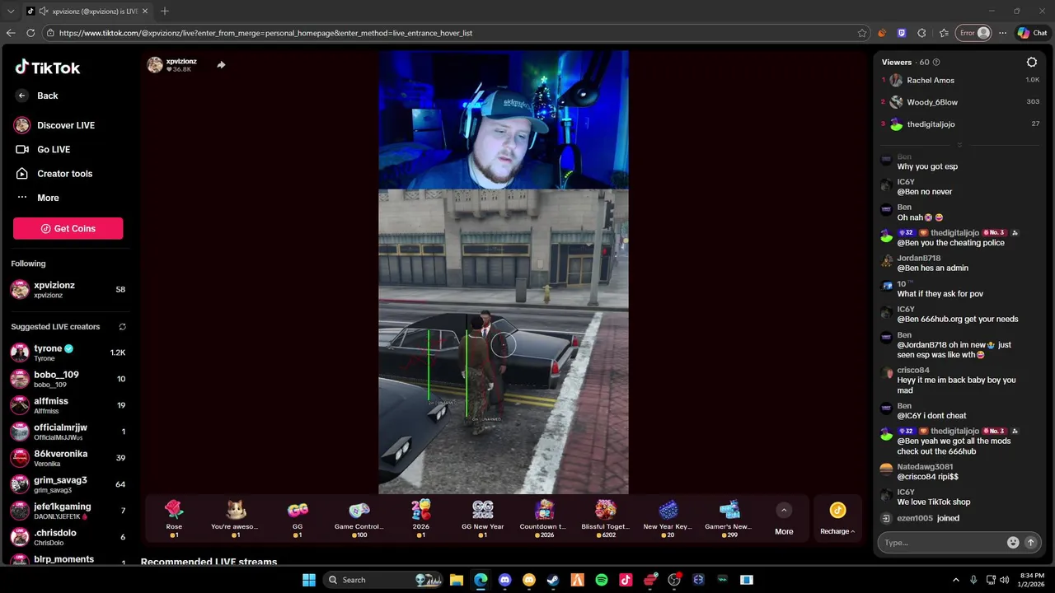Image resolution: width=1055 pixels, height=593 pixels.
Task: Send the GG New Year gift
Action: pyautogui.click(x=482, y=517)
